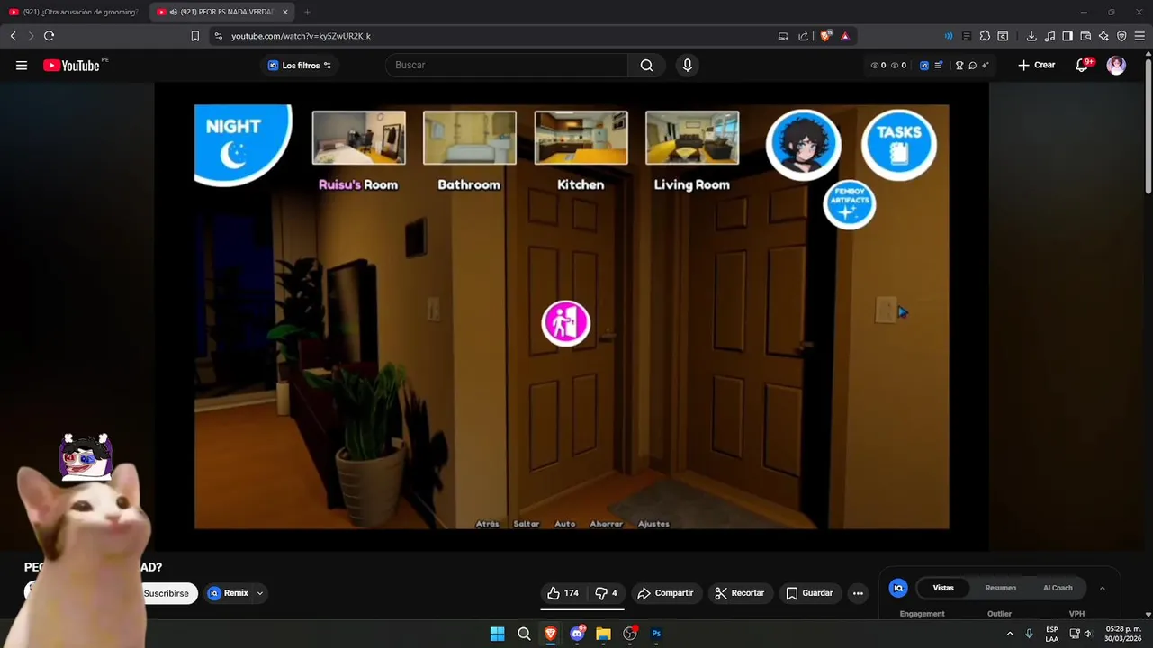Viewport: 1153px width, 648px height.
Task: Open browser downloads icon
Action: click(1031, 36)
